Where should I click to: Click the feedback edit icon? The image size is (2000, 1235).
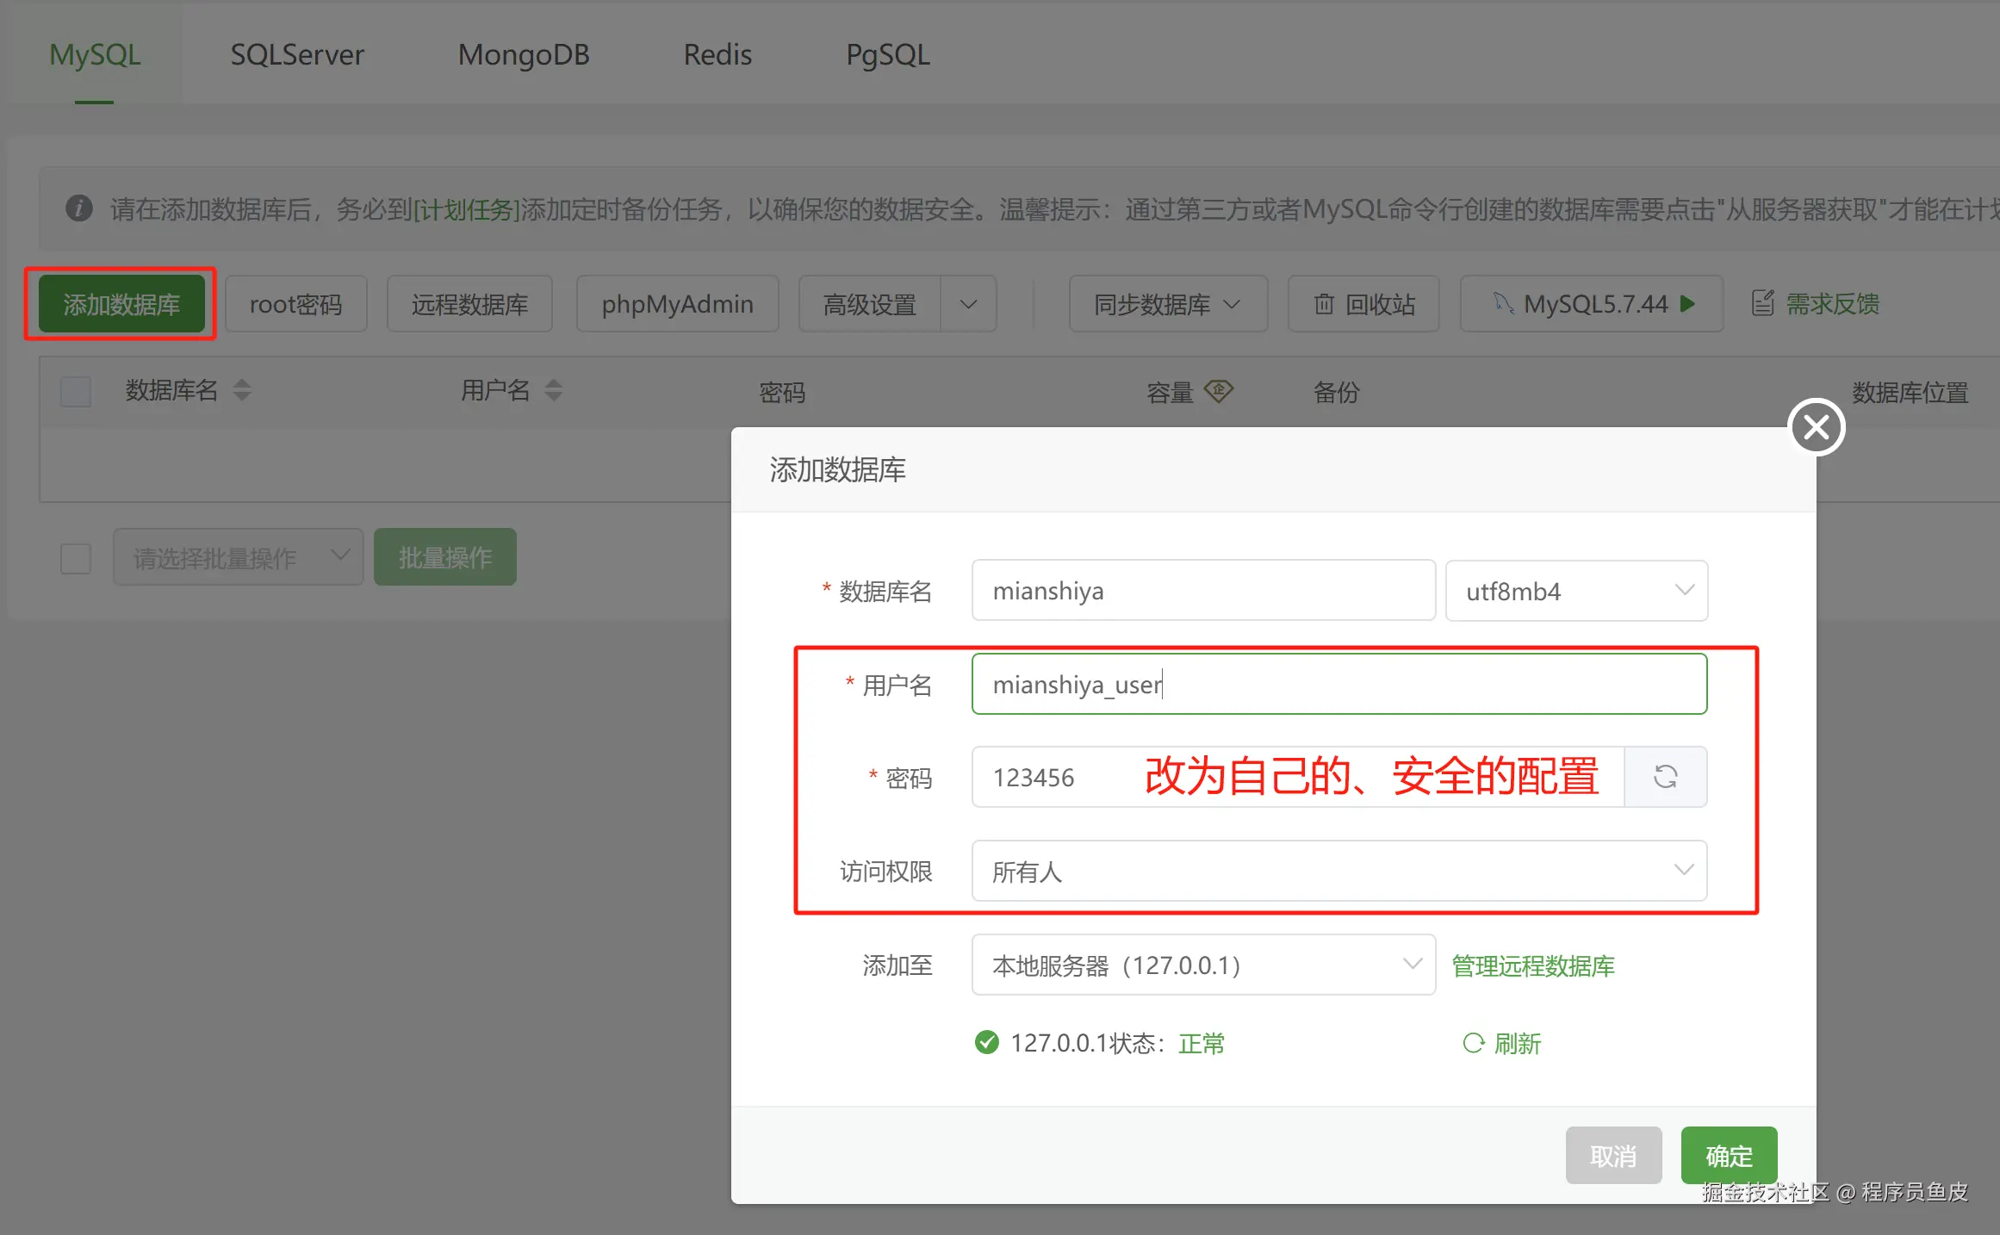coord(1762,303)
